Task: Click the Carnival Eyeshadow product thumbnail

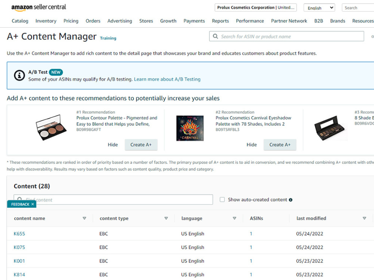Action: point(190,128)
